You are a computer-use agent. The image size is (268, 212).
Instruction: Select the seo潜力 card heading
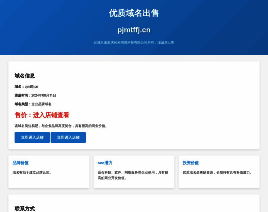pyautogui.click(x=105, y=163)
